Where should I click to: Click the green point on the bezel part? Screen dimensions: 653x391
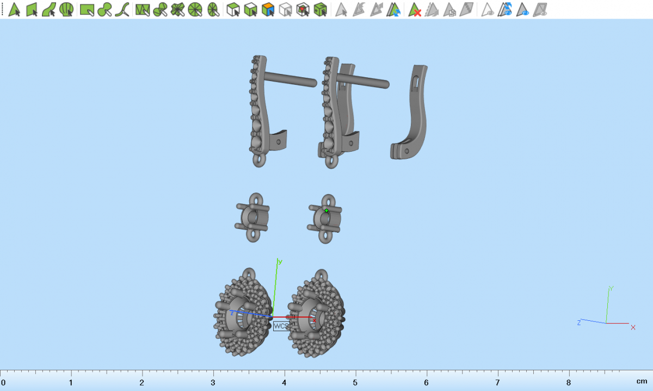[x=326, y=210]
